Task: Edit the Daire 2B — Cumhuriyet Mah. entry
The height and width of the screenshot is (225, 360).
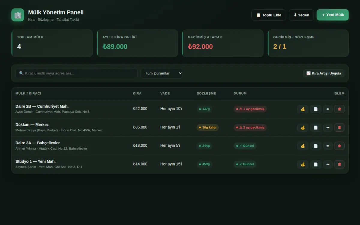Action: click(x=328, y=109)
